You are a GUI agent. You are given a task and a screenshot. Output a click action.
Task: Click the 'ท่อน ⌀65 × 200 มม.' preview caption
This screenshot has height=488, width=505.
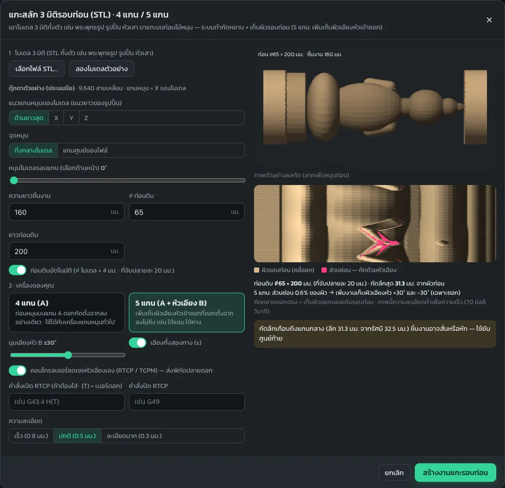[300, 55]
